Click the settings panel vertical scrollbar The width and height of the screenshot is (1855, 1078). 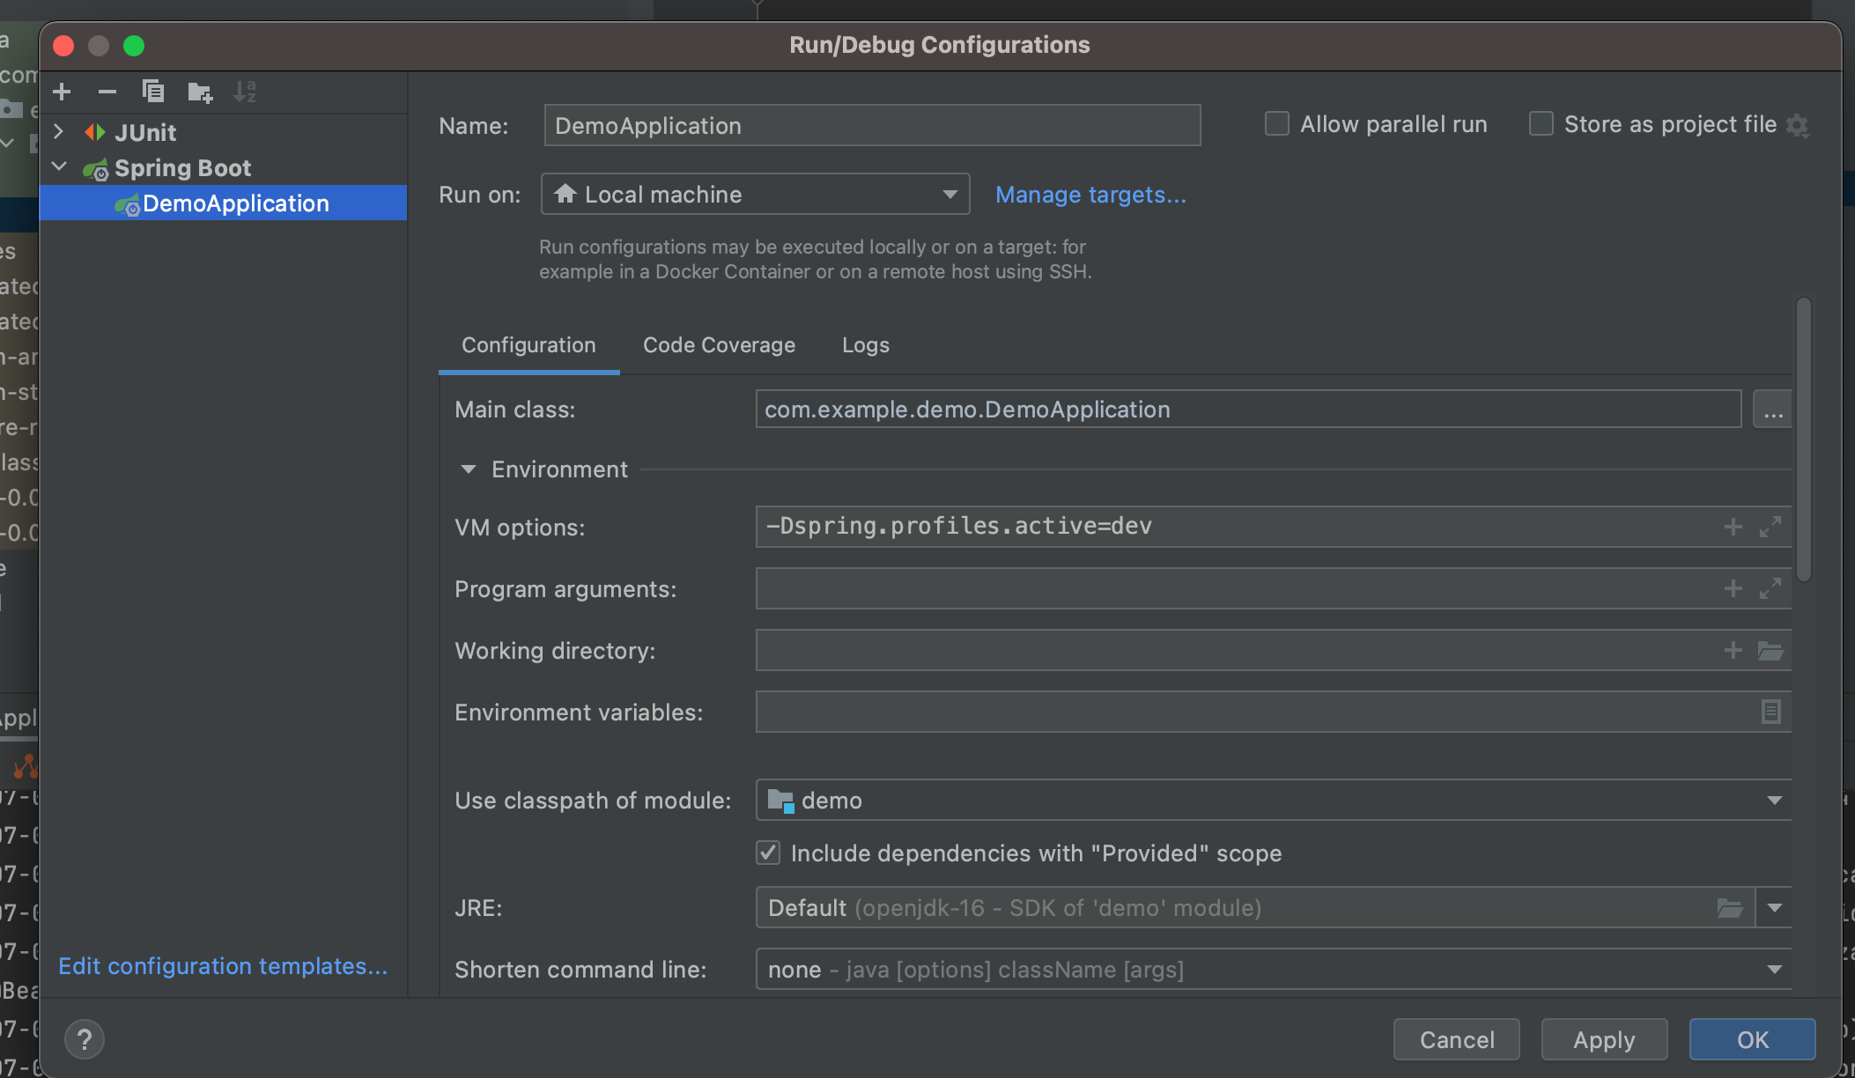coord(1803,440)
